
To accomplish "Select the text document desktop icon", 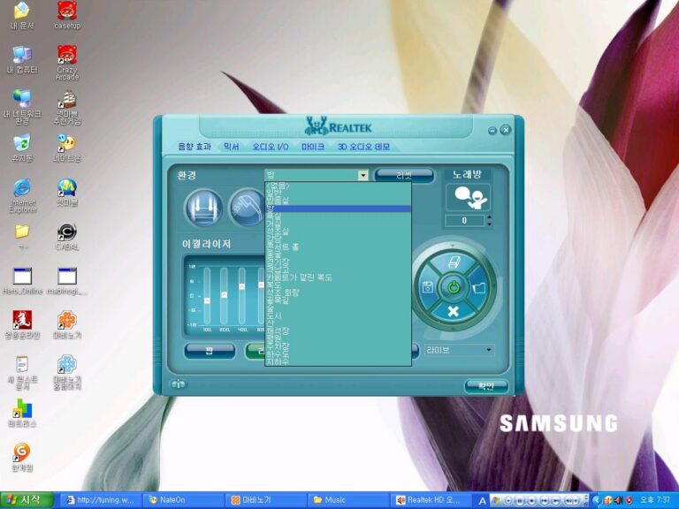I will (x=22, y=372).
